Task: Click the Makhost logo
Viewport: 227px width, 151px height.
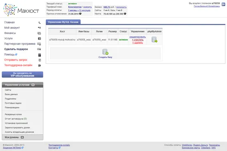Action: (x=21, y=10)
